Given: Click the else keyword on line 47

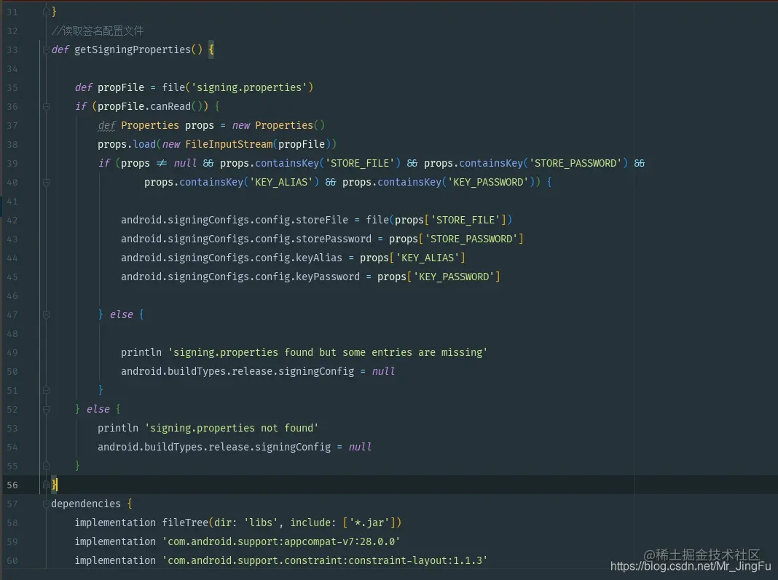Looking at the screenshot, I should [x=122, y=315].
